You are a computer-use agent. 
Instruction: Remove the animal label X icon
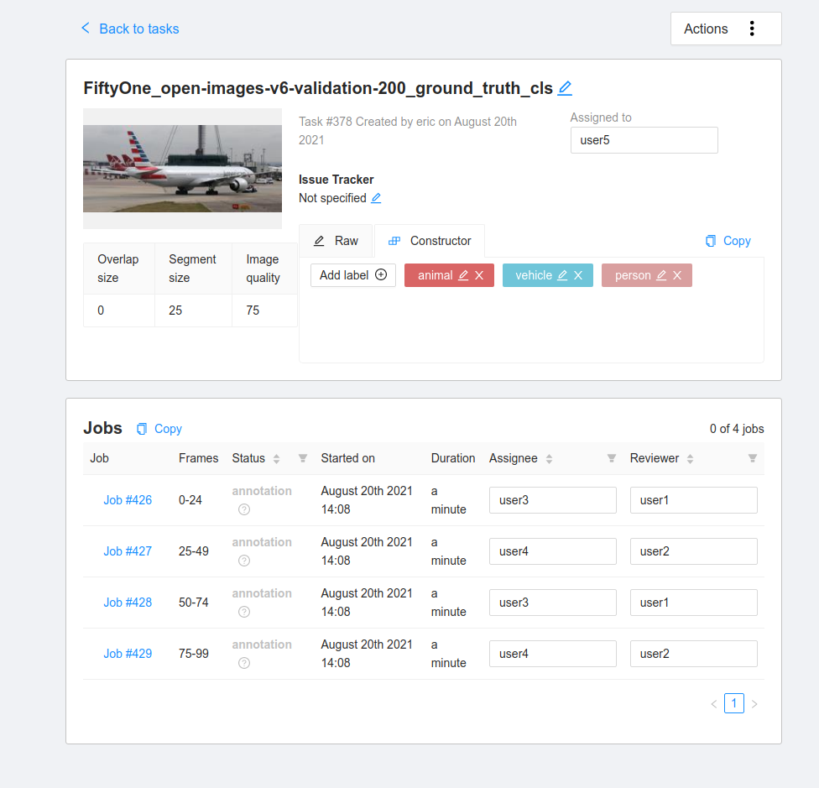point(479,275)
